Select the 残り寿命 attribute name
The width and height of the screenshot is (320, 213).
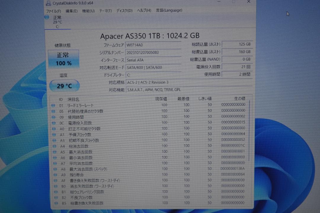pyautogui.click(x=77, y=175)
